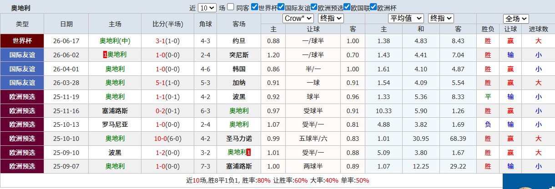Image resolution: width=555 pixels, height=189 pixels.
Task: Select the corner count 6-3
Action: point(206,111)
